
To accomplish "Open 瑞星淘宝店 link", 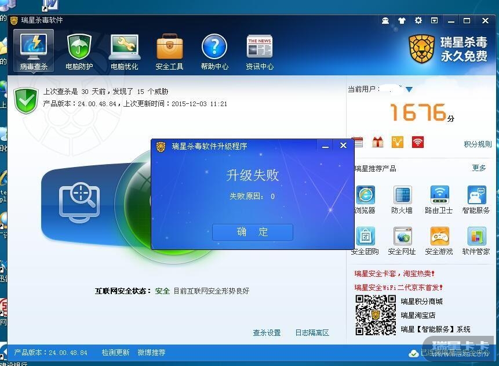I will (x=418, y=316).
